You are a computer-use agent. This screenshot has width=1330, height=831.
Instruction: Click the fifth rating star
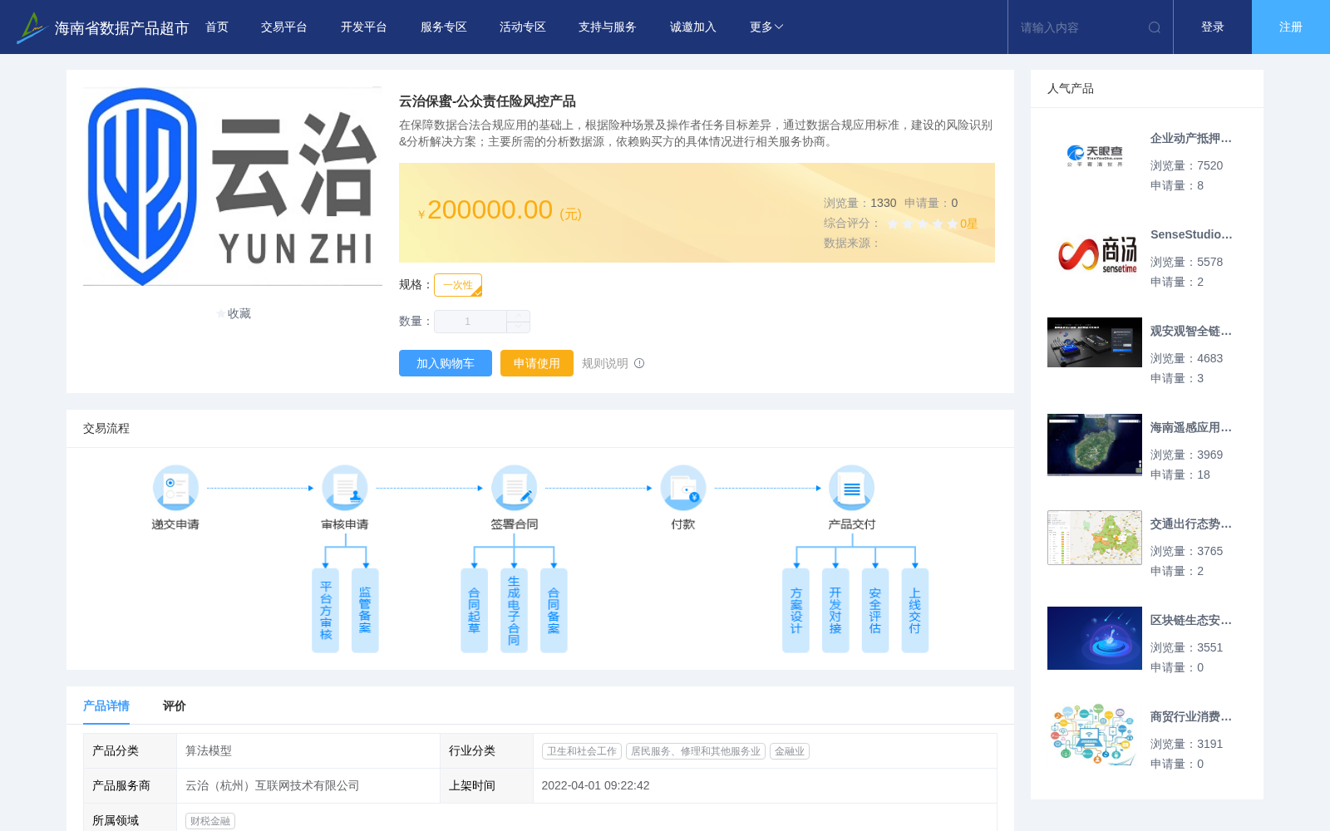(953, 224)
